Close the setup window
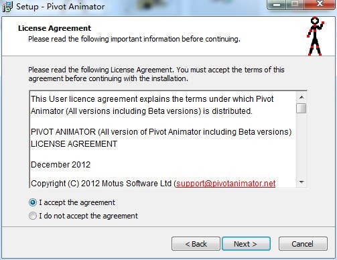This screenshot has width=337, height=260. 320,5
